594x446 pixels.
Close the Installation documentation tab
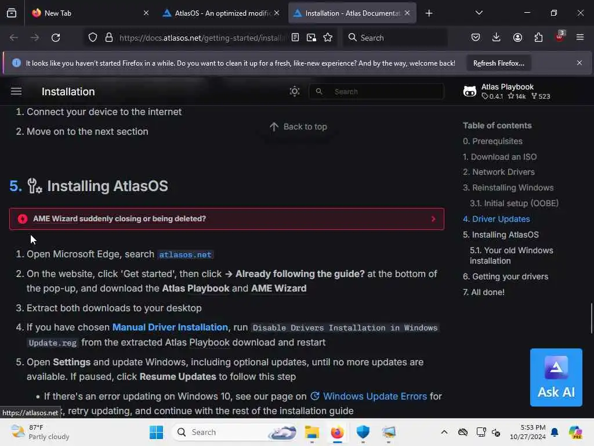point(407,13)
